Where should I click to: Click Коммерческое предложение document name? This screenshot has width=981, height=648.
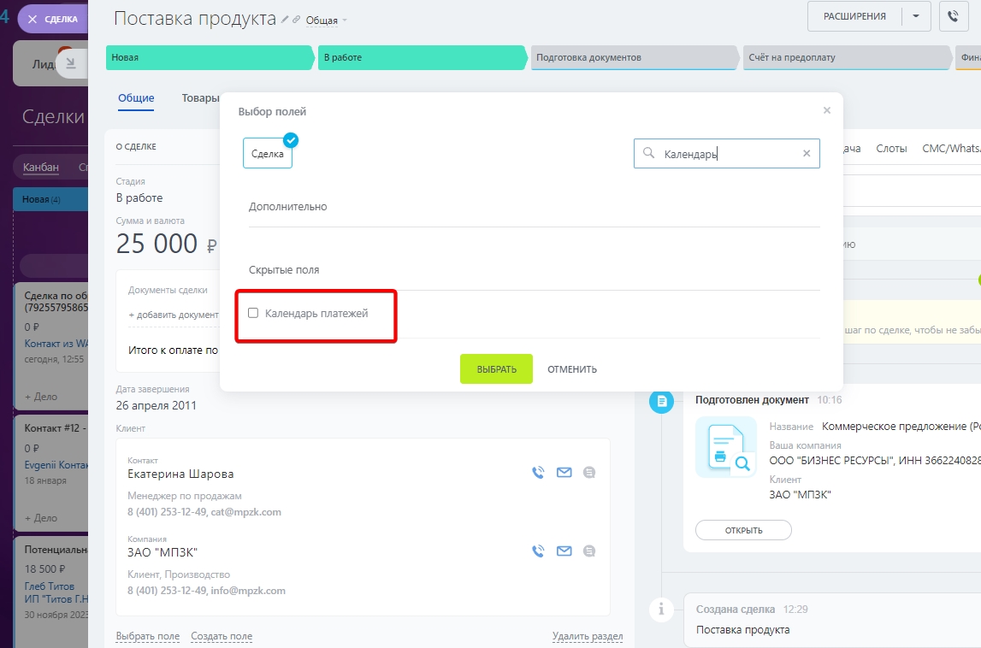coord(901,427)
